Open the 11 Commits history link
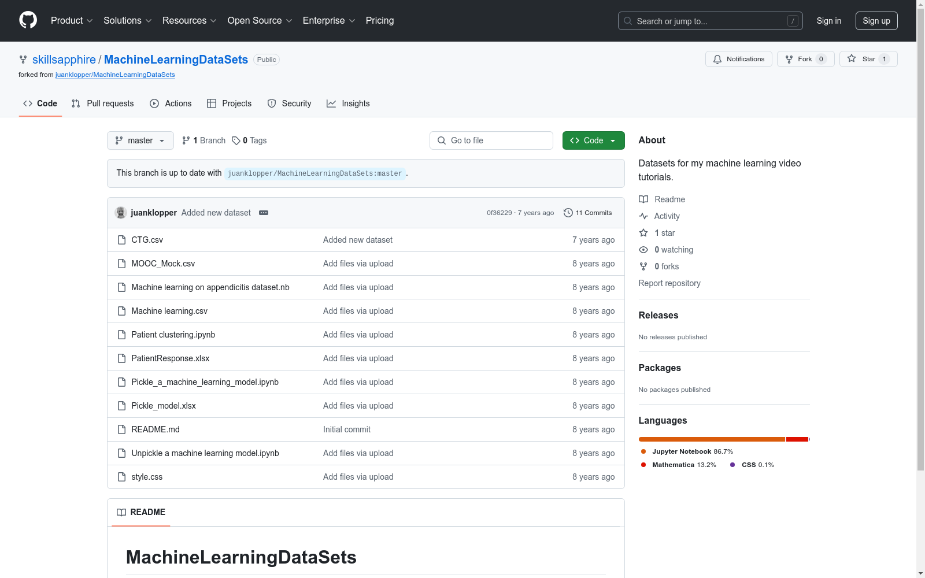 (x=588, y=213)
